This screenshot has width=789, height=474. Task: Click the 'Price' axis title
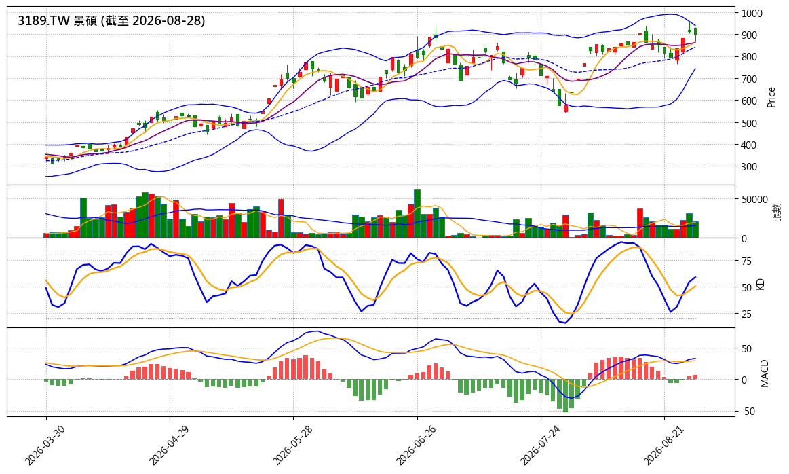point(771,96)
